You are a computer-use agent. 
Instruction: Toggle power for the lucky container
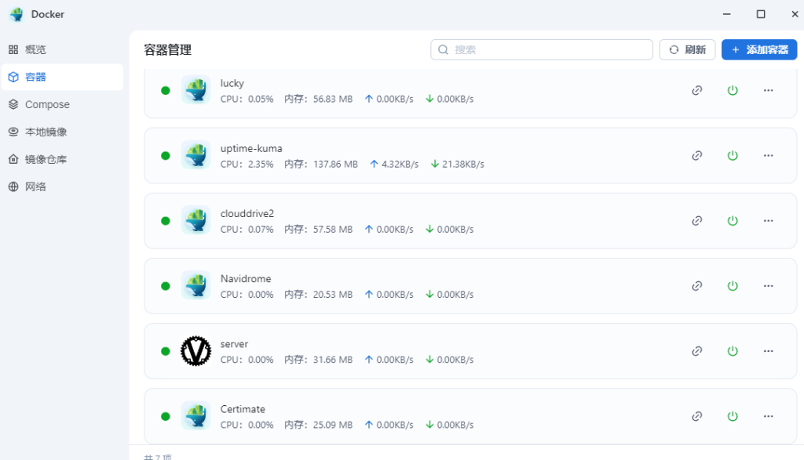pos(733,91)
